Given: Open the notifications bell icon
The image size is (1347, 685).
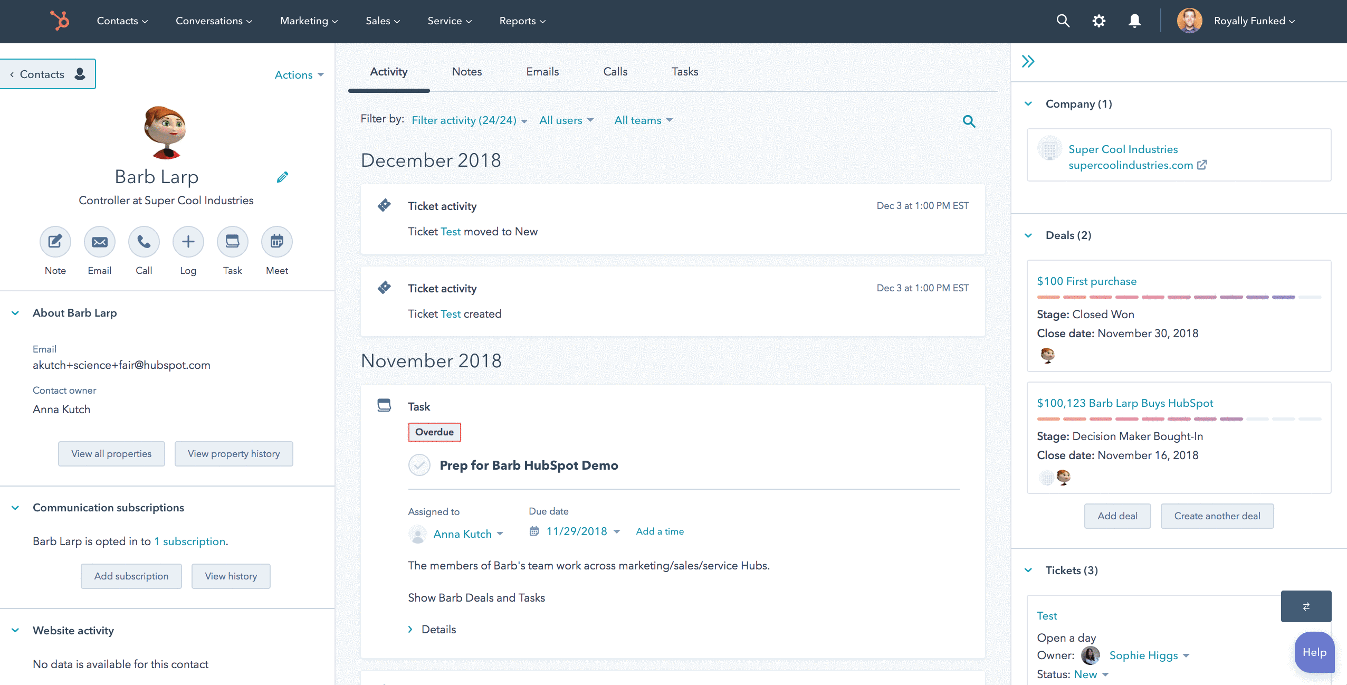Looking at the screenshot, I should [1134, 21].
